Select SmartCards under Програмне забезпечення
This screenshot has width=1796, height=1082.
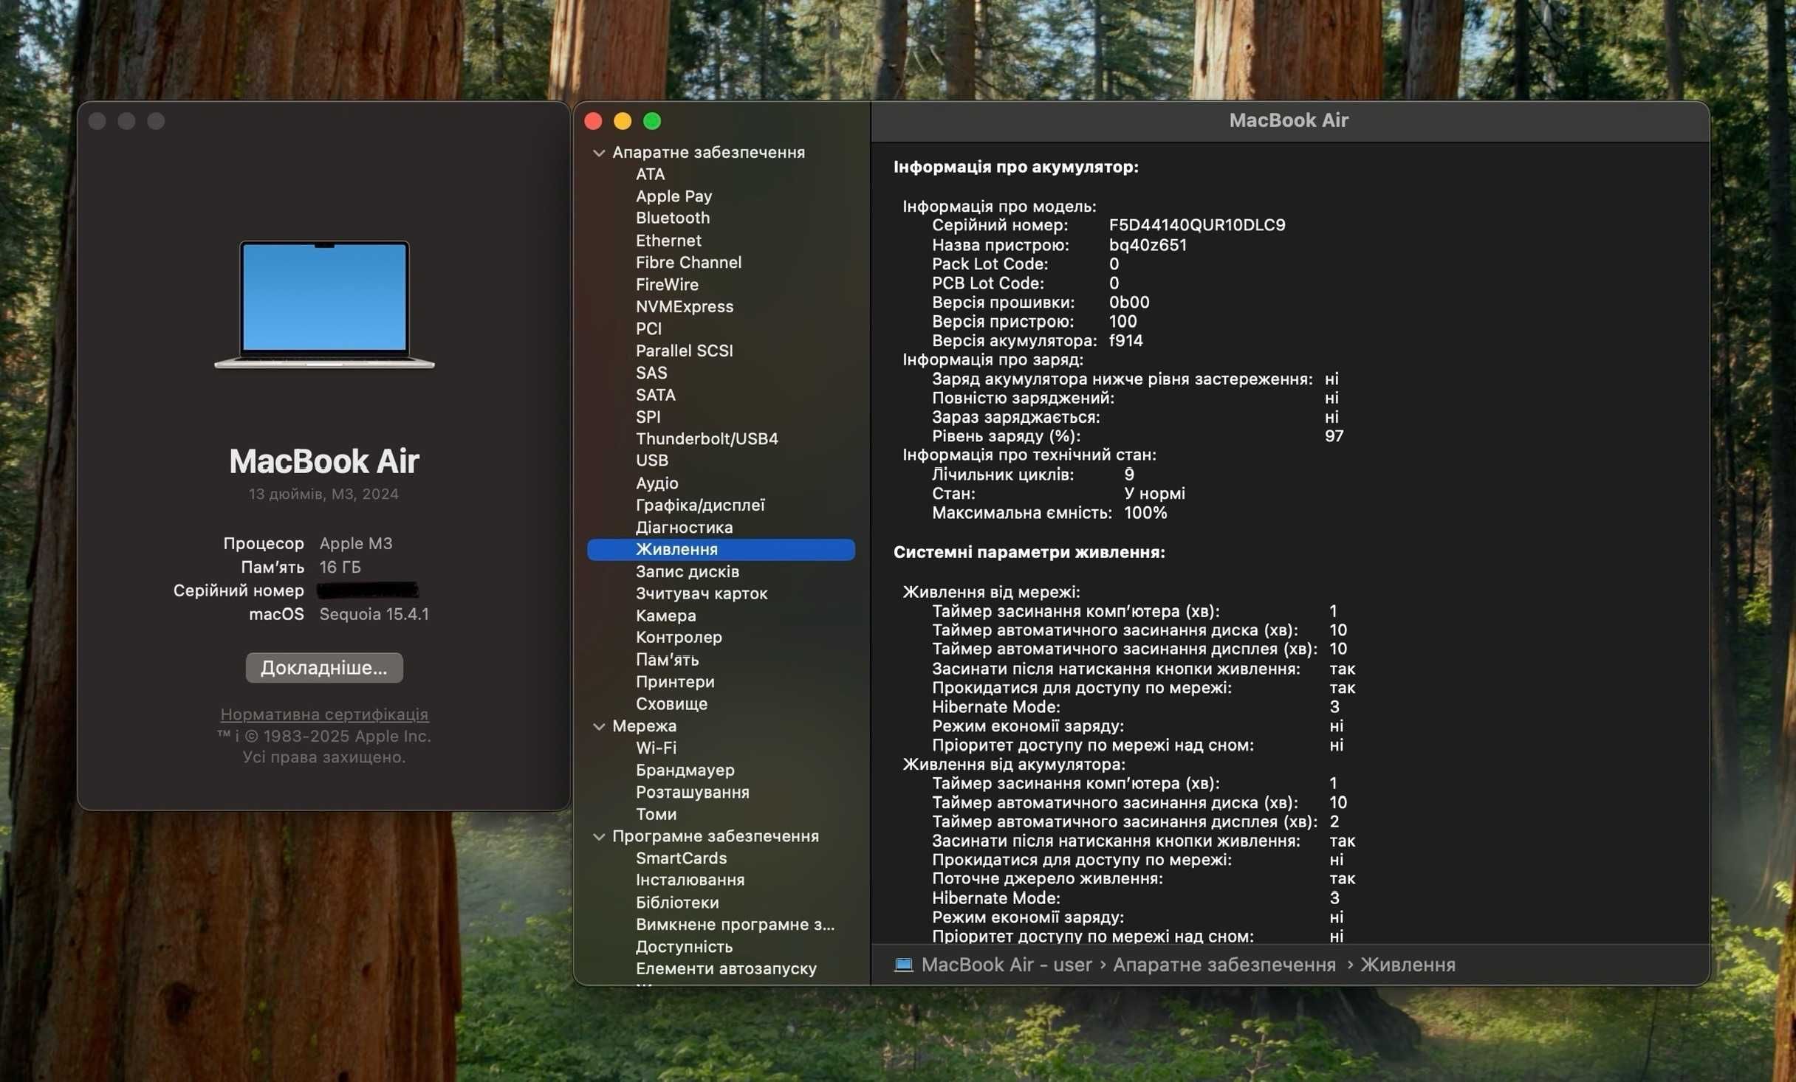[681, 858]
